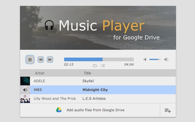Select the ADELE Skyfall track row

98,81
